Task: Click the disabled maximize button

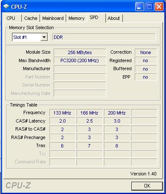Action: click(149, 7)
